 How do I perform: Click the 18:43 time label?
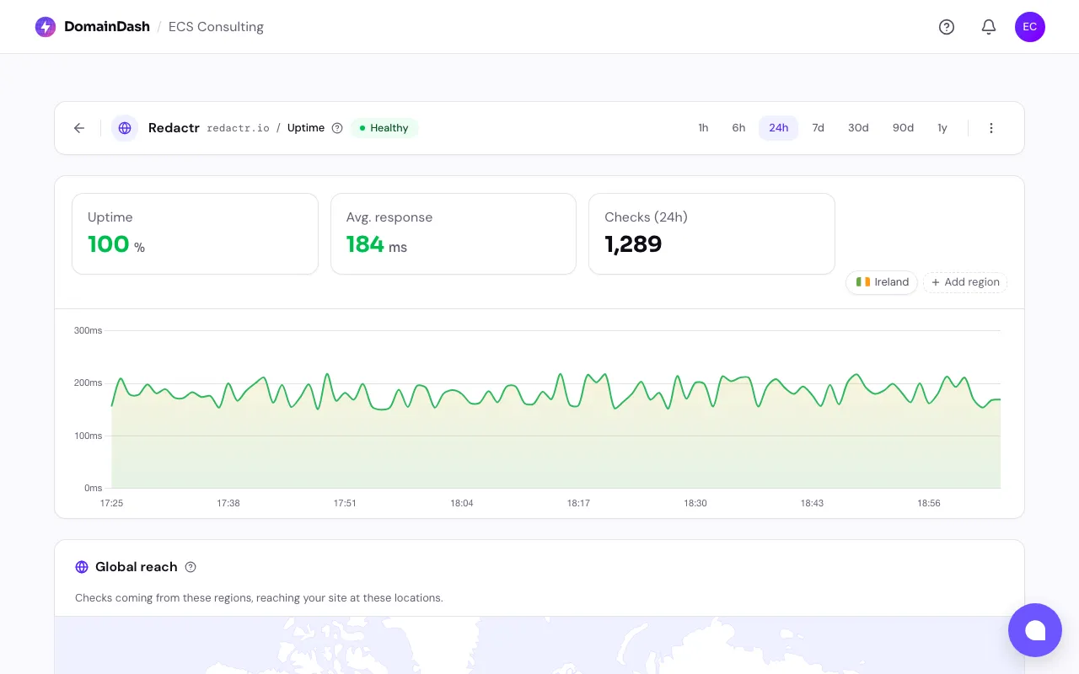(812, 503)
